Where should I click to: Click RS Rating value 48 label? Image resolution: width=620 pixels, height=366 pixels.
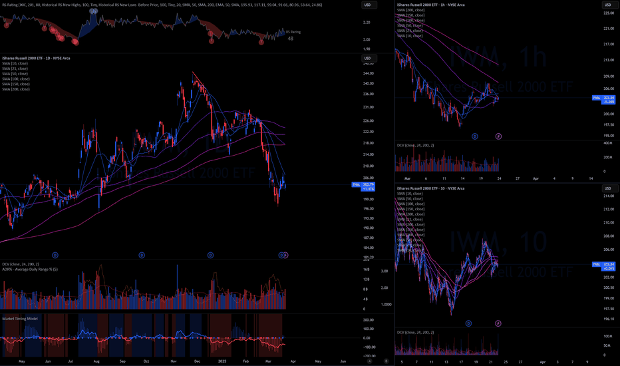291,39
